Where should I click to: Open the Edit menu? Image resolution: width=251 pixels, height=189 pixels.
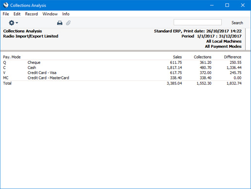point(17,14)
